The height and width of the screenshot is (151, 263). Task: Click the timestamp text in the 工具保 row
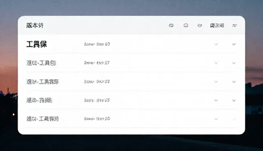pos(97,44)
